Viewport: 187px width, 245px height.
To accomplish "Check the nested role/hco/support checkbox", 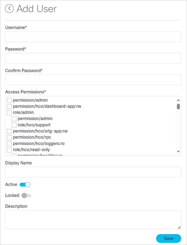I will click(14, 125).
